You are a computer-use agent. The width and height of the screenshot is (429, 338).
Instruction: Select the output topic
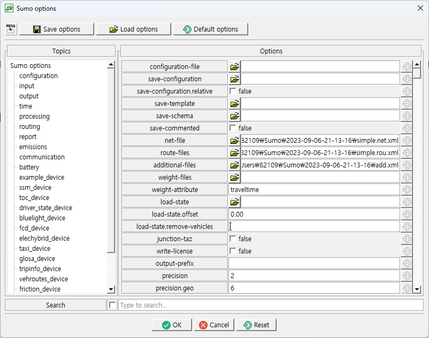pyautogui.click(x=29, y=96)
